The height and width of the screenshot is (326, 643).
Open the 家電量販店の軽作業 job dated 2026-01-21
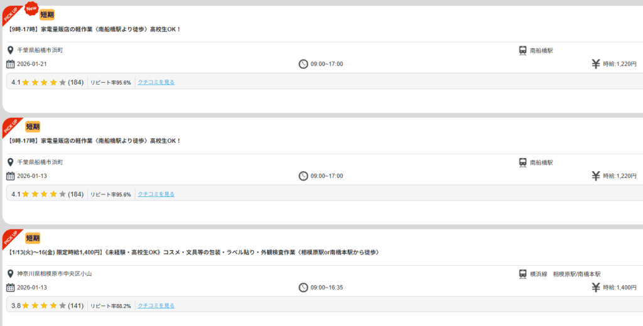click(x=95, y=29)
